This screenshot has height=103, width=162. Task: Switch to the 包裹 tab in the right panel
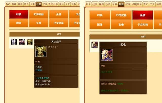tap(115, 4)
